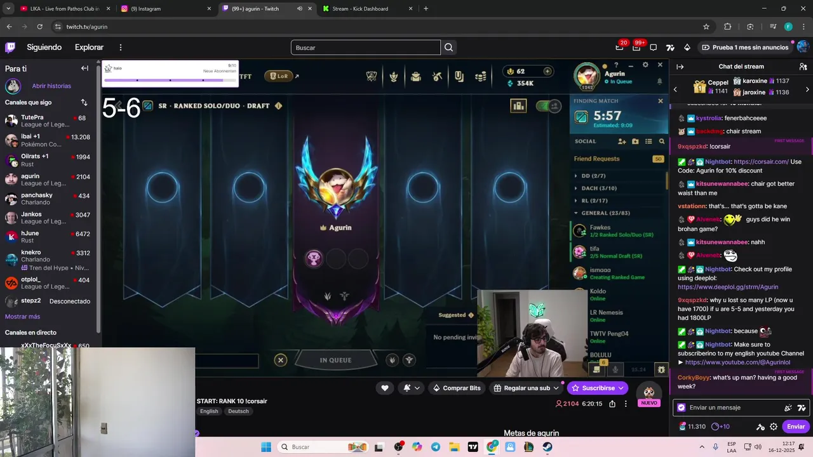Click browser address bar twitch.tv/agurin
813x457 pixels.
[x=375, y=27]
